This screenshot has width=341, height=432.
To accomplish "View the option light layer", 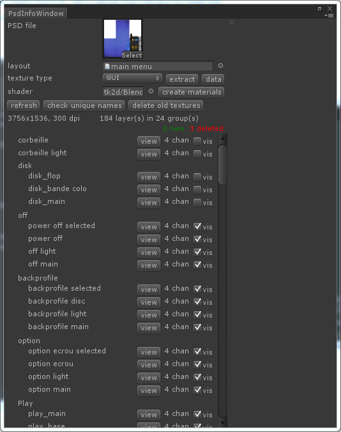I will coord(149,378).
